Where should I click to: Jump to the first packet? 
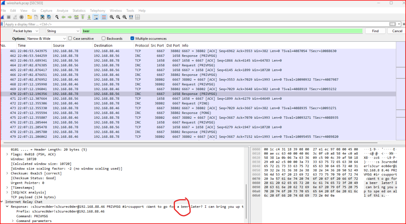click(82, 17)
